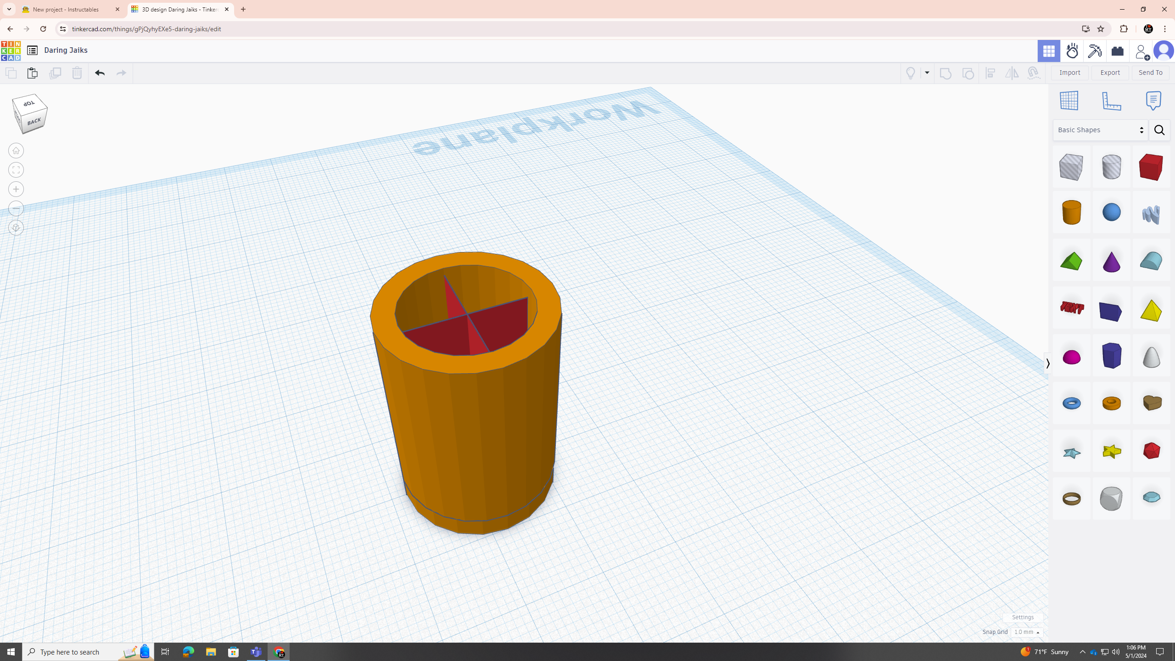Click Fit all in view
This screenshot has height=661, width=1175.
[x=16, y=170]
